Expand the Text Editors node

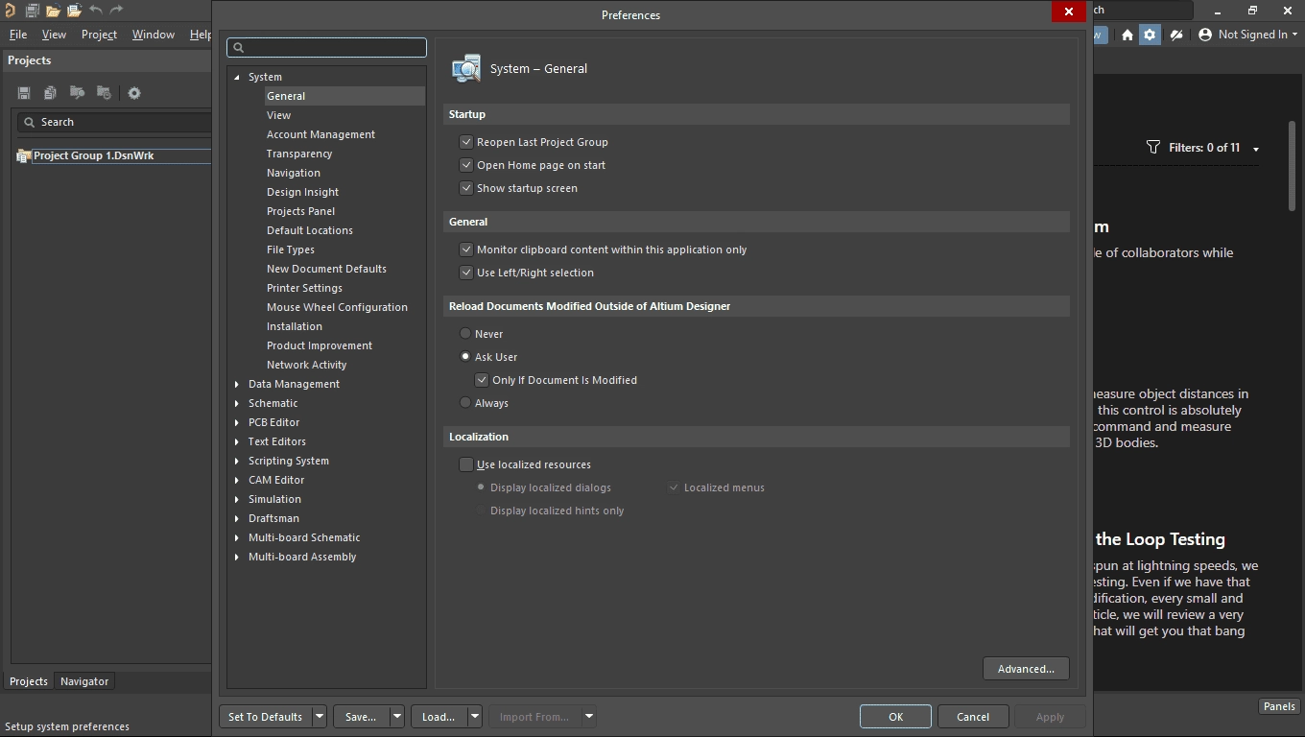[x=237, y=441]
